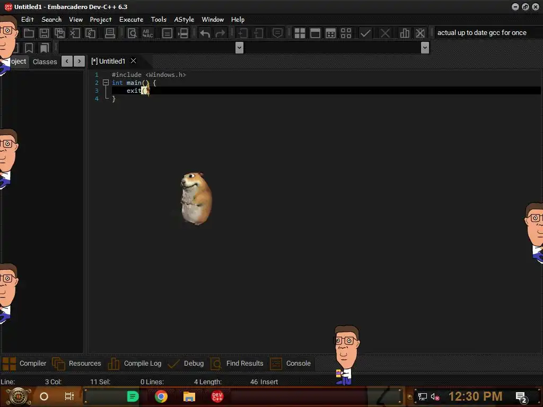Open the steampunk Start button on taskbar
543x407 pixels.
coord(19,396)
